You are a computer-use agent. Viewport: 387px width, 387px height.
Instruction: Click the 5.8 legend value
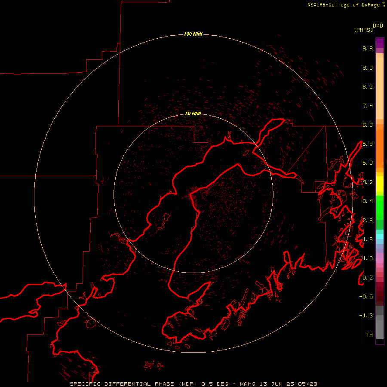368,144
